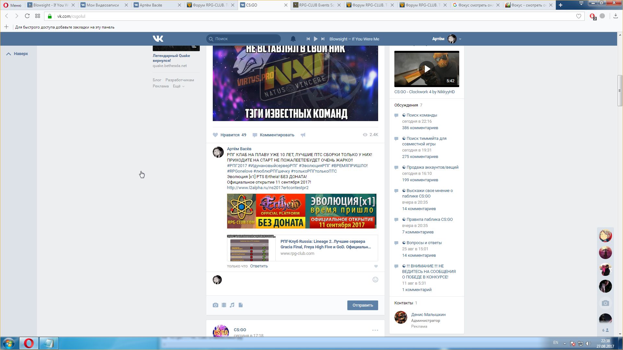
Task: Open Продажа аккаунтов/вещей discussion
Action: (x=432, y=167)
